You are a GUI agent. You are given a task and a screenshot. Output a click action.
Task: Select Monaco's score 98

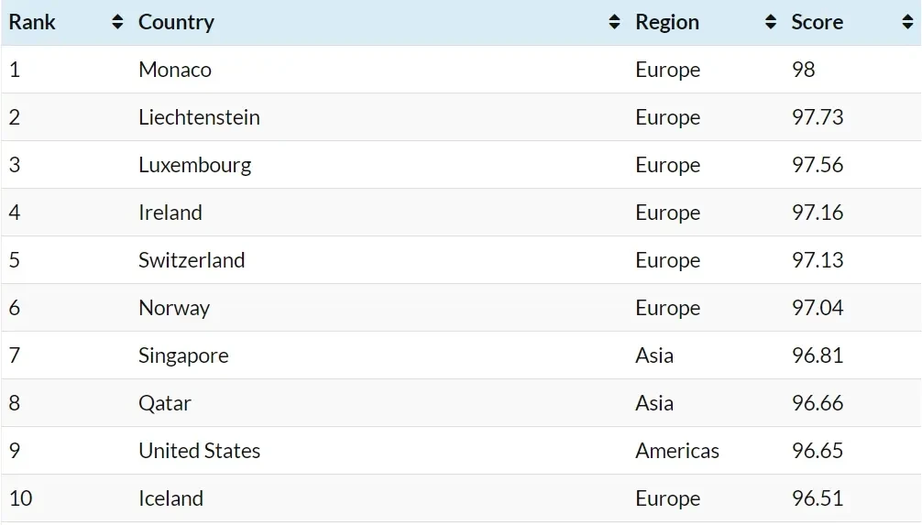(803, 70)
